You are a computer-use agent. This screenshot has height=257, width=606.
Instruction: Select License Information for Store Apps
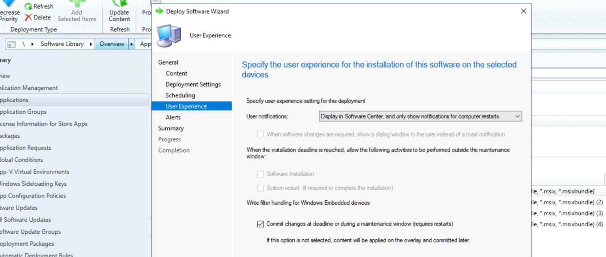pos(43,124)
